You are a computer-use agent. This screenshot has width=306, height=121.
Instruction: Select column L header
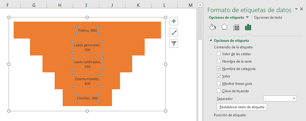point(164,5)
